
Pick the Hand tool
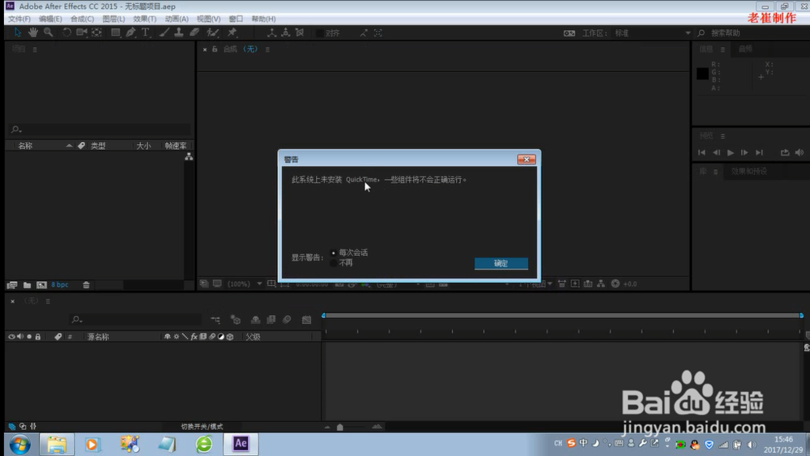click(33, 32)
